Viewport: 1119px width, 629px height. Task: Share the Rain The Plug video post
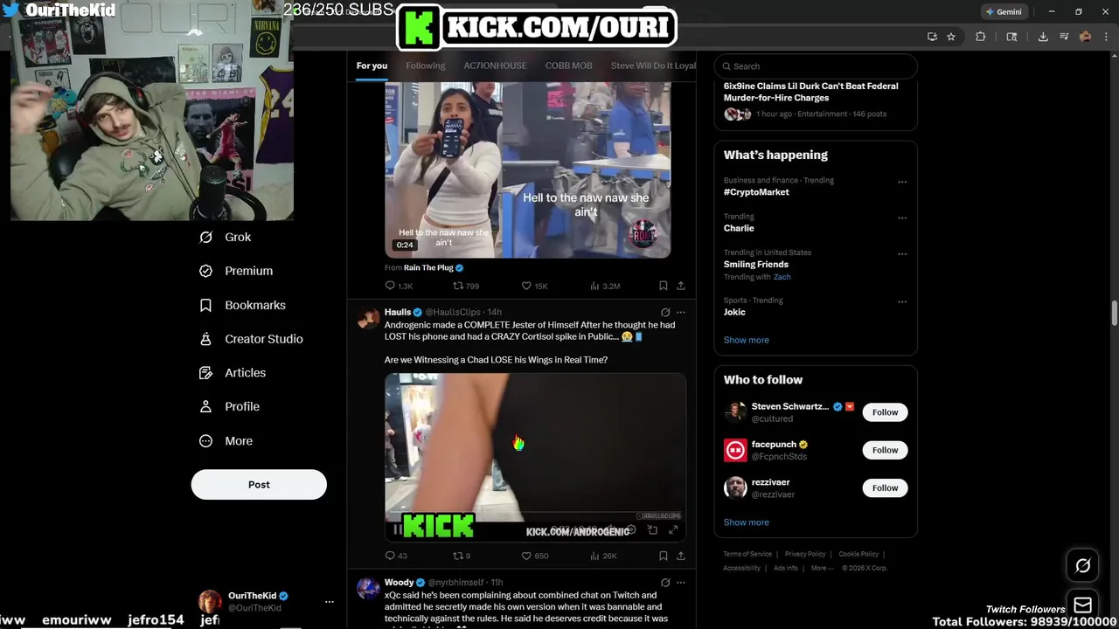[680, 286]
